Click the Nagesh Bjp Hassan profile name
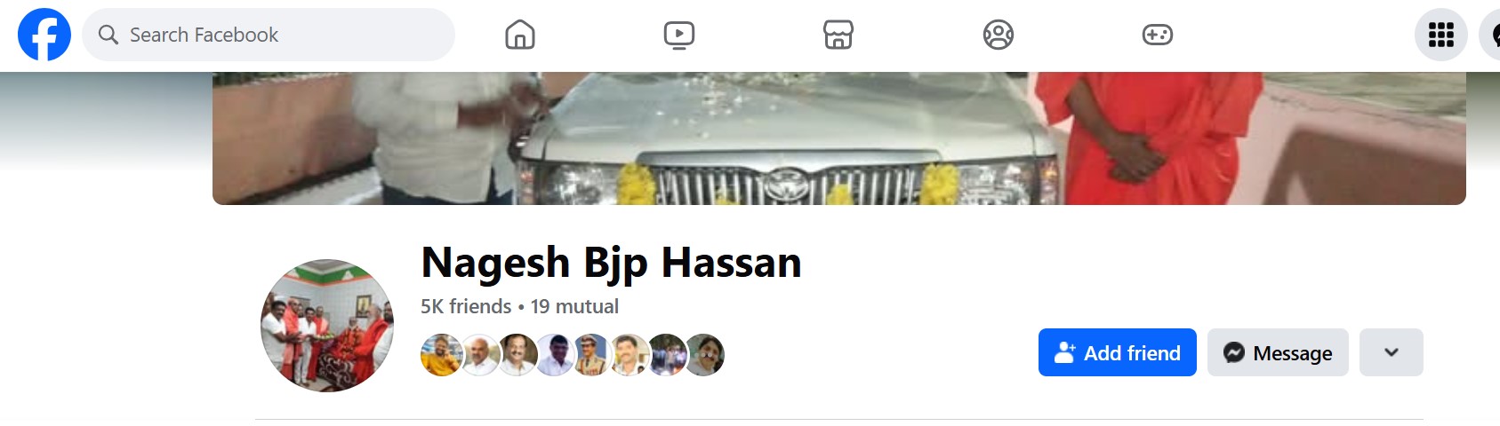This screenshot has height=426, width=1500. point(612,263)
